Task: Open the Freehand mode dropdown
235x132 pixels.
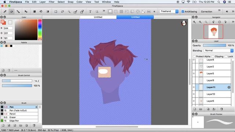Action: click(x=169, y=11)
